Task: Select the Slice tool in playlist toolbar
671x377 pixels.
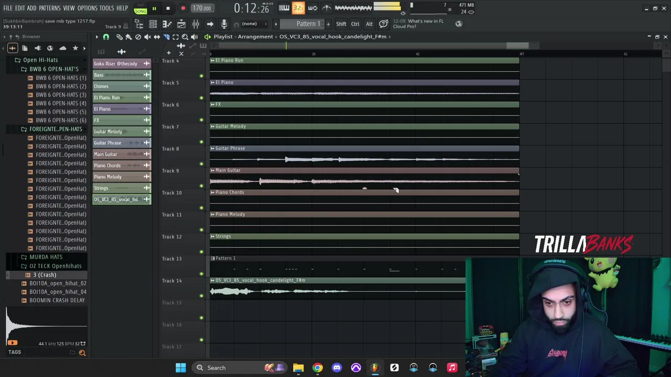Action: [x=166, y=37]
